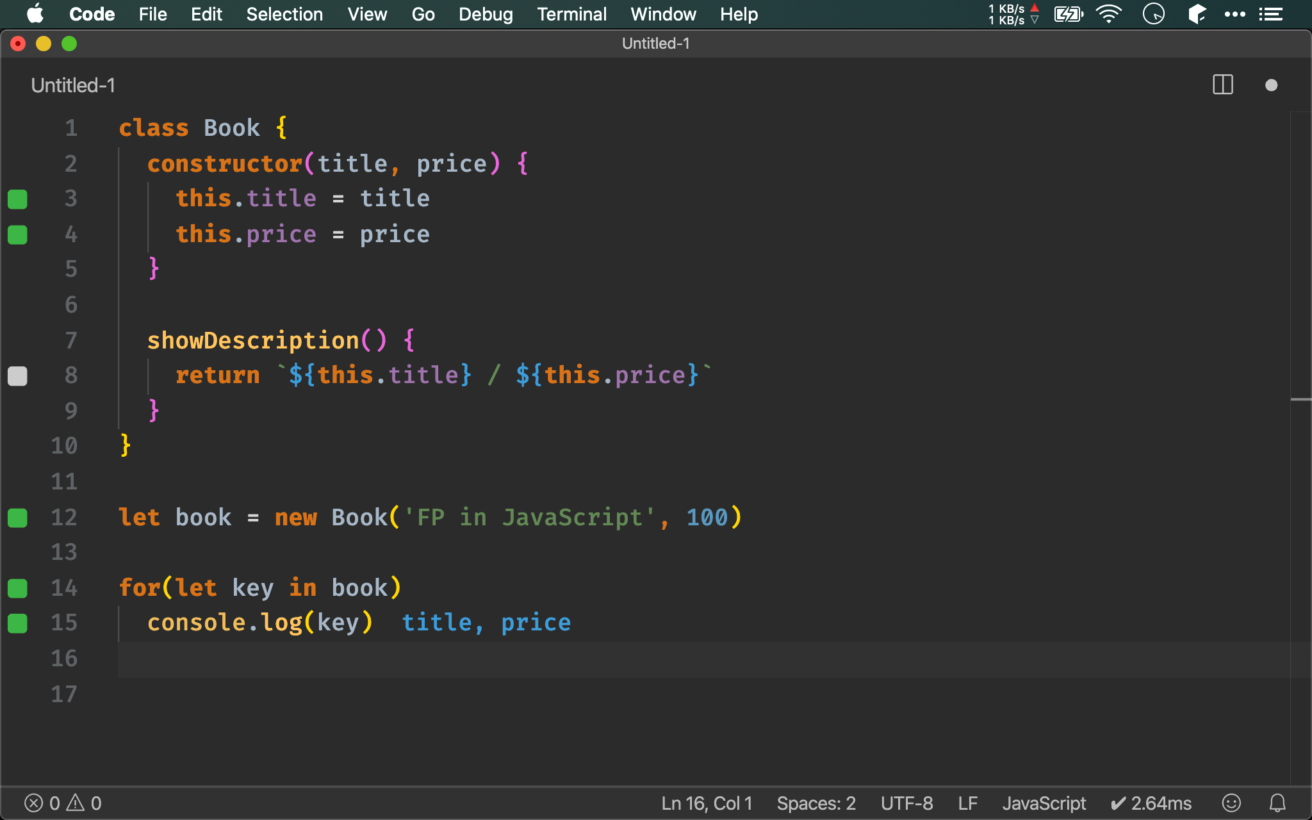1312x820 pixels.
Task: Open the Debug menu
Action: click(486, 14)
